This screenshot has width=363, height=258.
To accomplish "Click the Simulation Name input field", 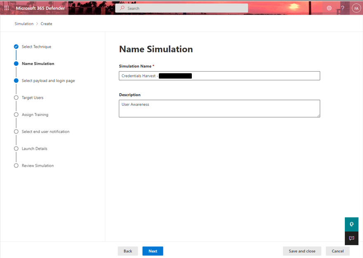I will point(219,76).
